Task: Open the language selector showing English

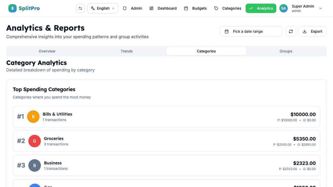Action: [x=103, y=8]
